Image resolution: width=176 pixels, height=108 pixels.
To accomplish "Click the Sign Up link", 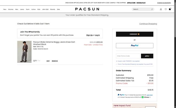I will (x=89, y=35).
